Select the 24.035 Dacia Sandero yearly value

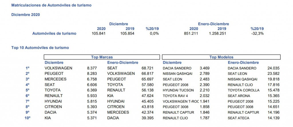pyautogui.click(x=273, y=68)
